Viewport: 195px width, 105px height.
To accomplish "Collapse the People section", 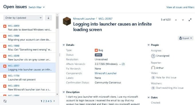I will [x=149, y=45].
